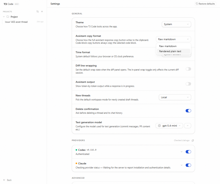This screenshot has height=184, width=220.
Task: Click the New threads title
Action: coord(83,95)
